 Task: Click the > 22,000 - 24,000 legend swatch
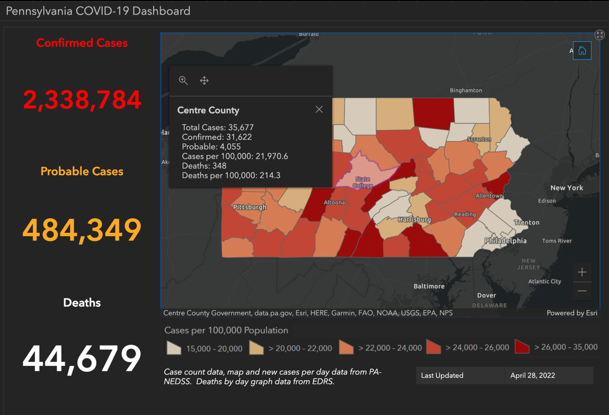tap(346, 347)
